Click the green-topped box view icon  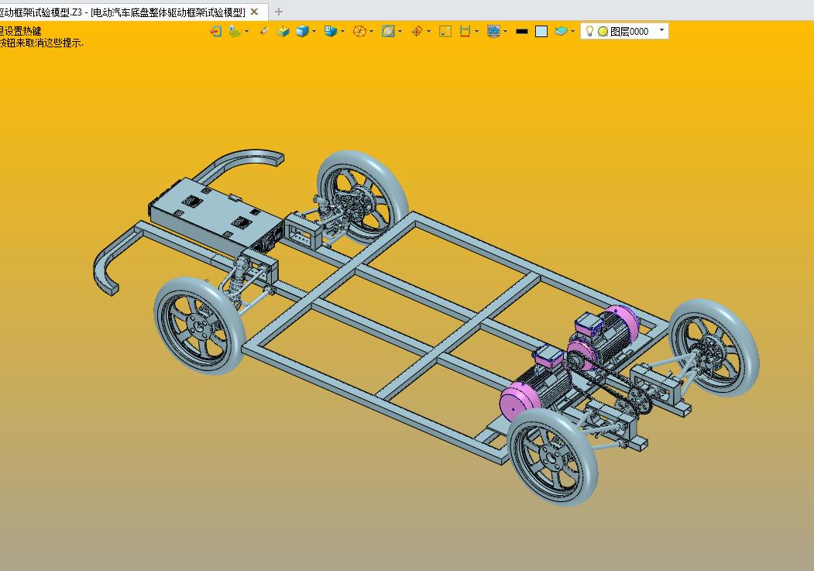pos(283,31)
